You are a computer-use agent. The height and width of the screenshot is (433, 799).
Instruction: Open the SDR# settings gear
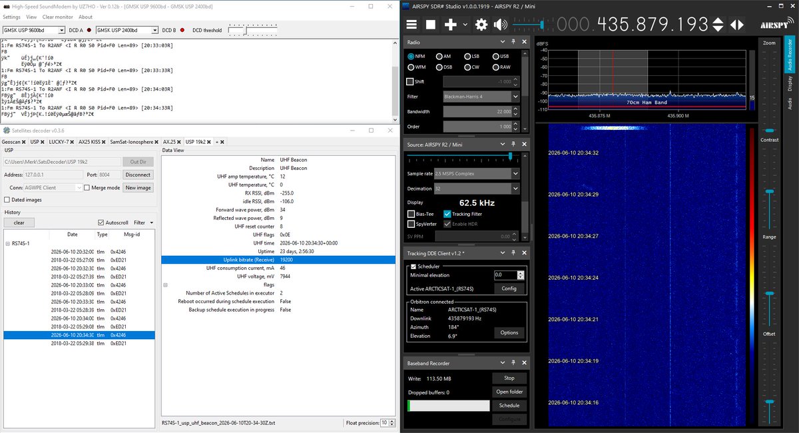click(481, 25)
